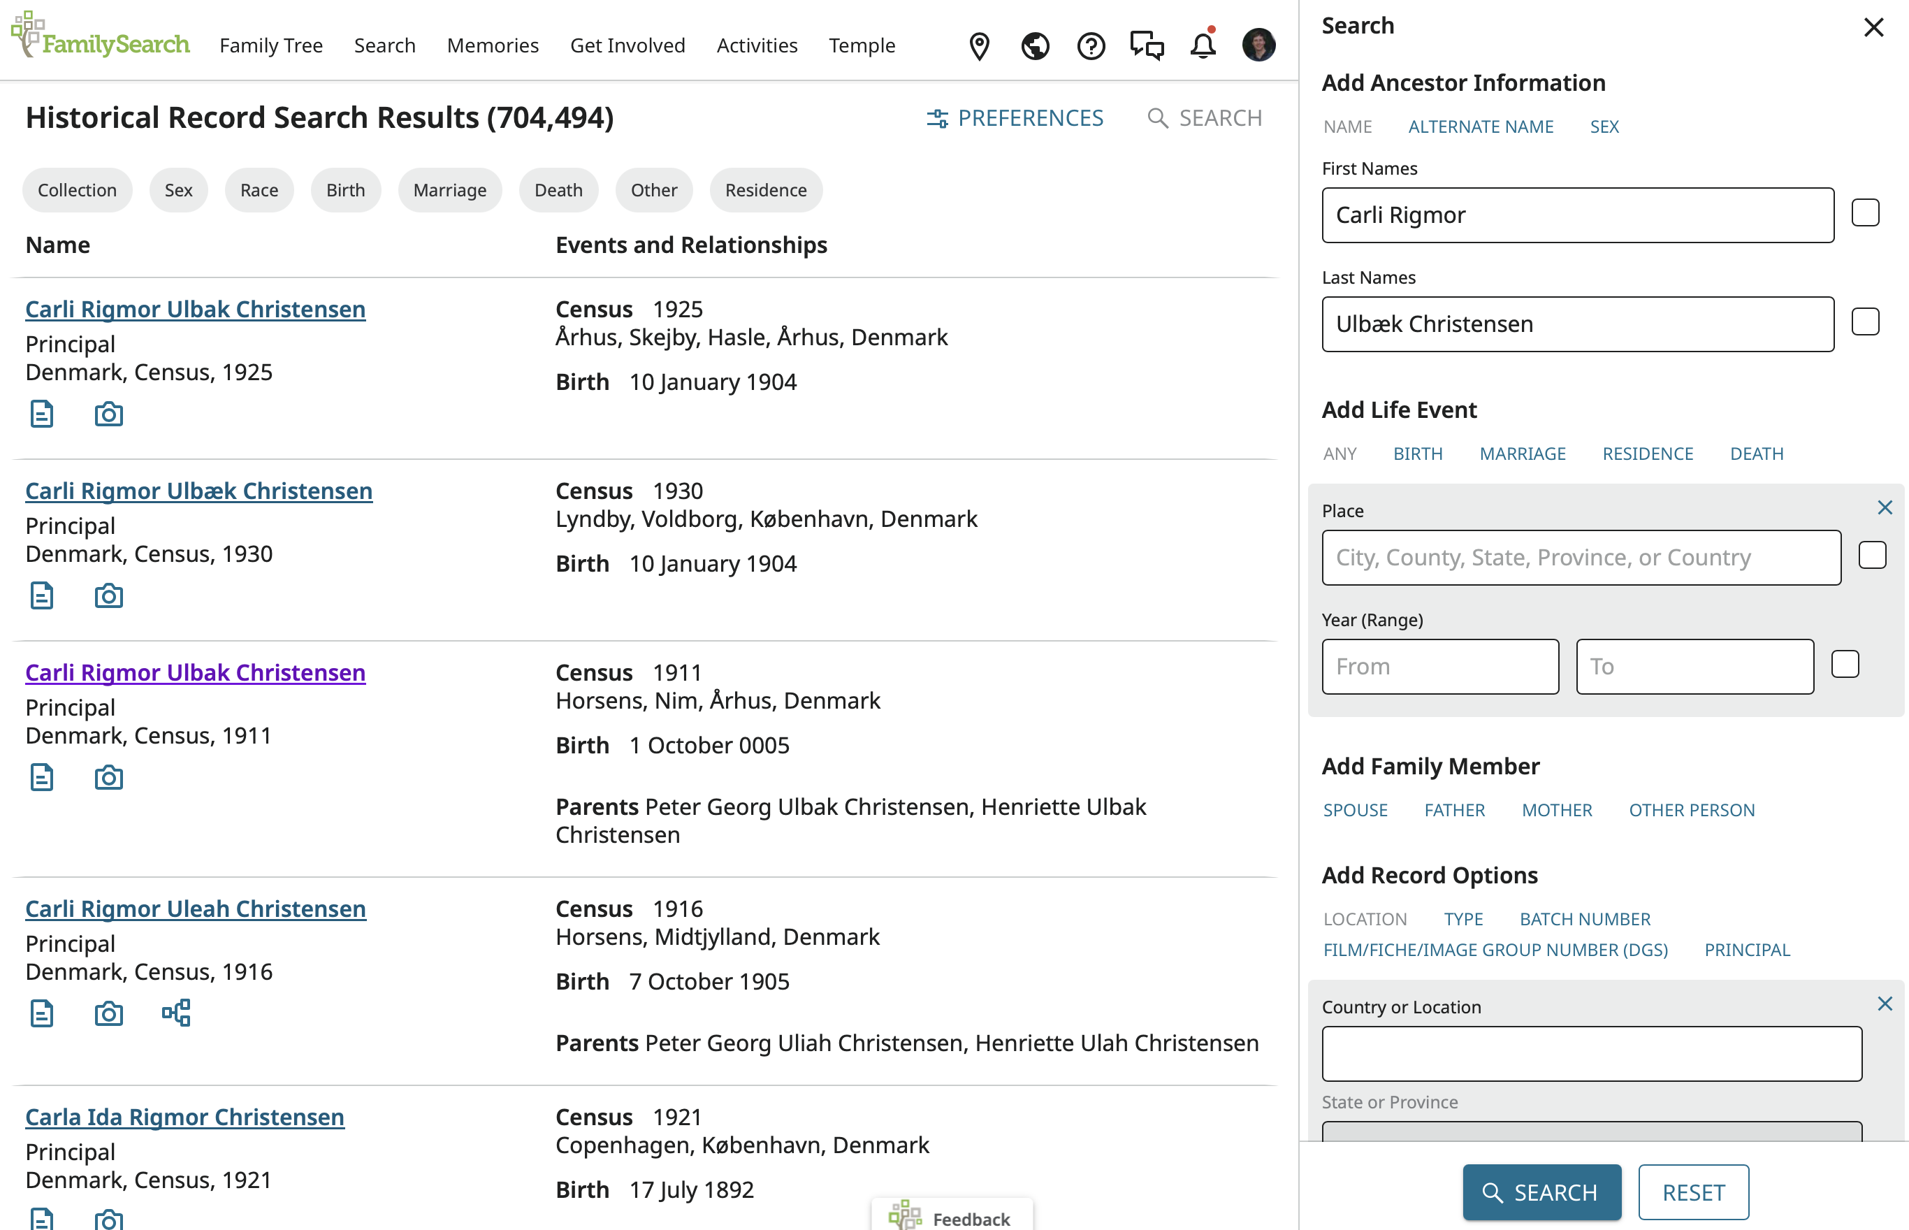Open your profile avatar picture

(x=1258, y=44)
